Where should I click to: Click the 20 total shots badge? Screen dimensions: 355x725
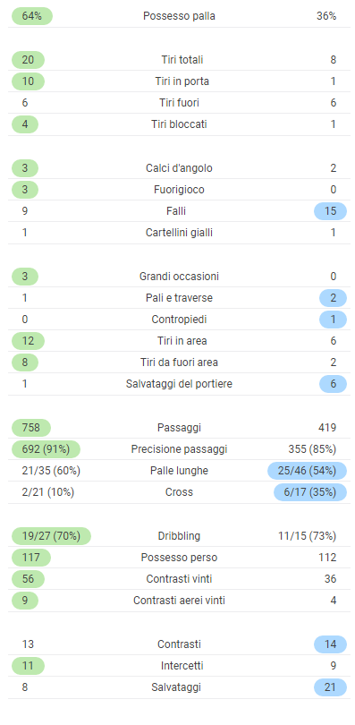[28, 60]
